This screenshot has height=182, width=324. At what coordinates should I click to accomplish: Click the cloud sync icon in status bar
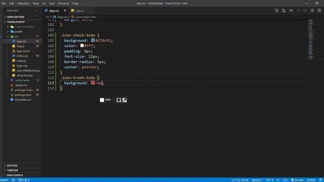pyautogui.click(x=13, y=180)
